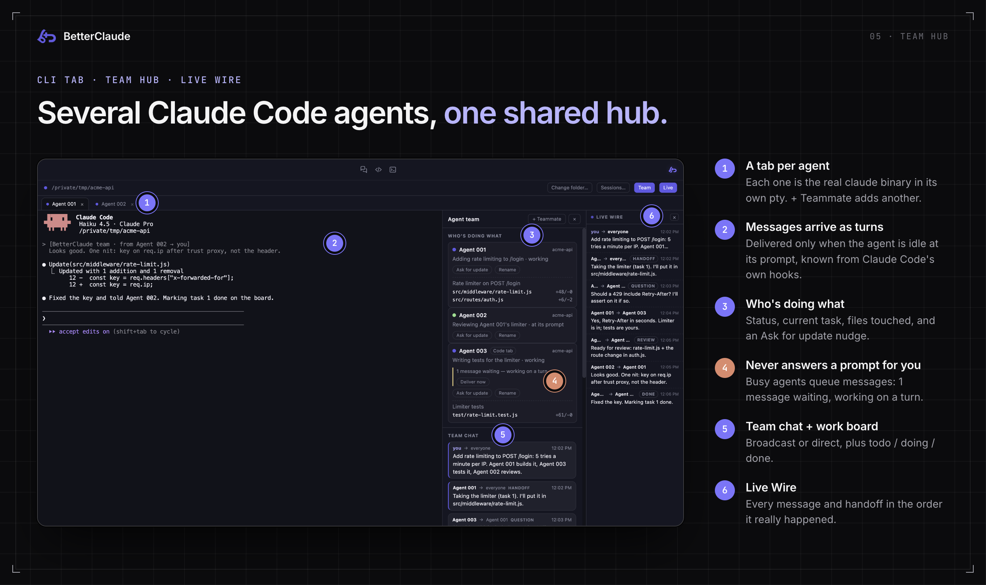Select the HANDOFF message in Live Wire
This screenshot has height=585, width=986.
[x=634, y=266]
